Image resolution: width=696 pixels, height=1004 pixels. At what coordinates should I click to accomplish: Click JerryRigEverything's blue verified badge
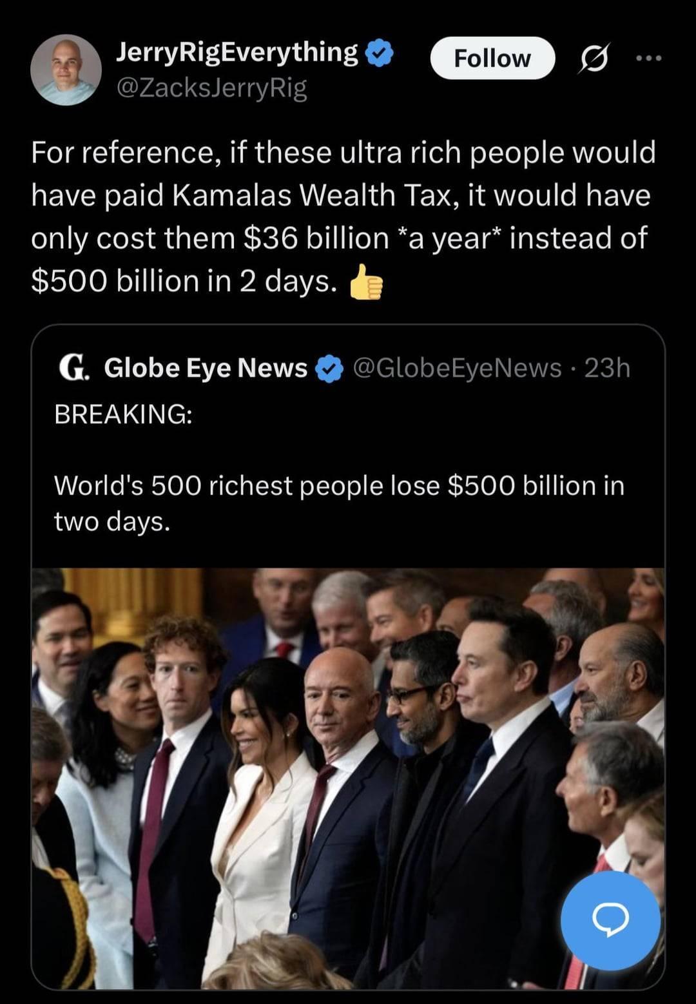coord(380,53)
